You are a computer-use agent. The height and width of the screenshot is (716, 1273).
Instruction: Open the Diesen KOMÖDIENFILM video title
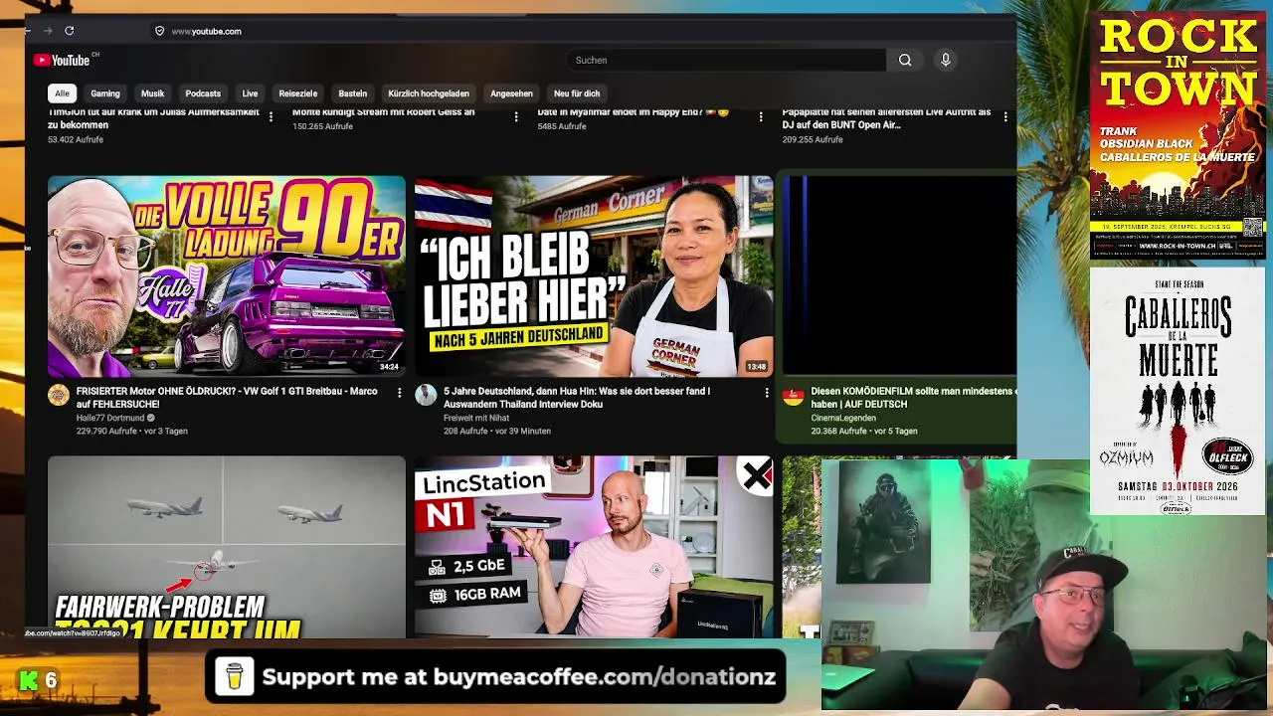click(x=913, y=398)
